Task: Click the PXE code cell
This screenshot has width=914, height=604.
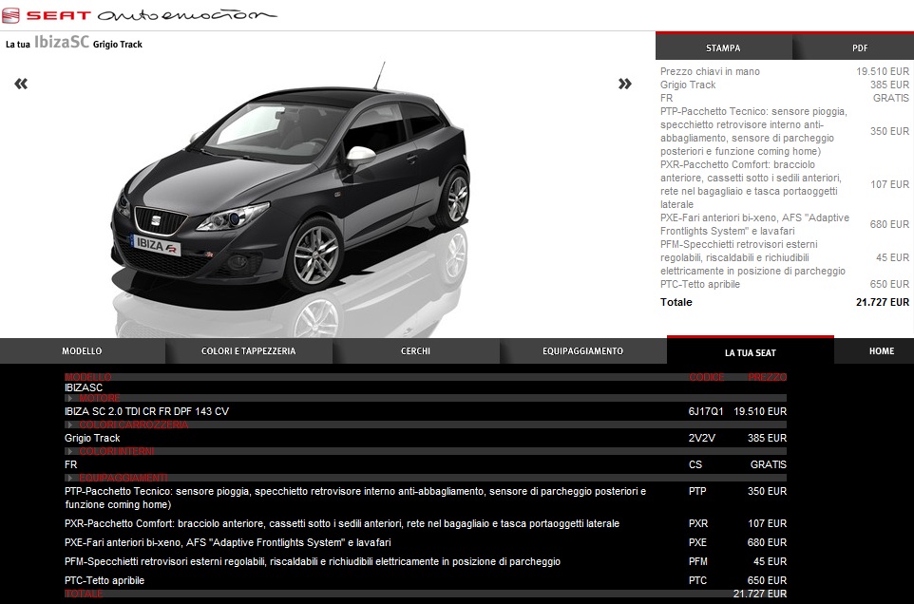Action: 697,542
